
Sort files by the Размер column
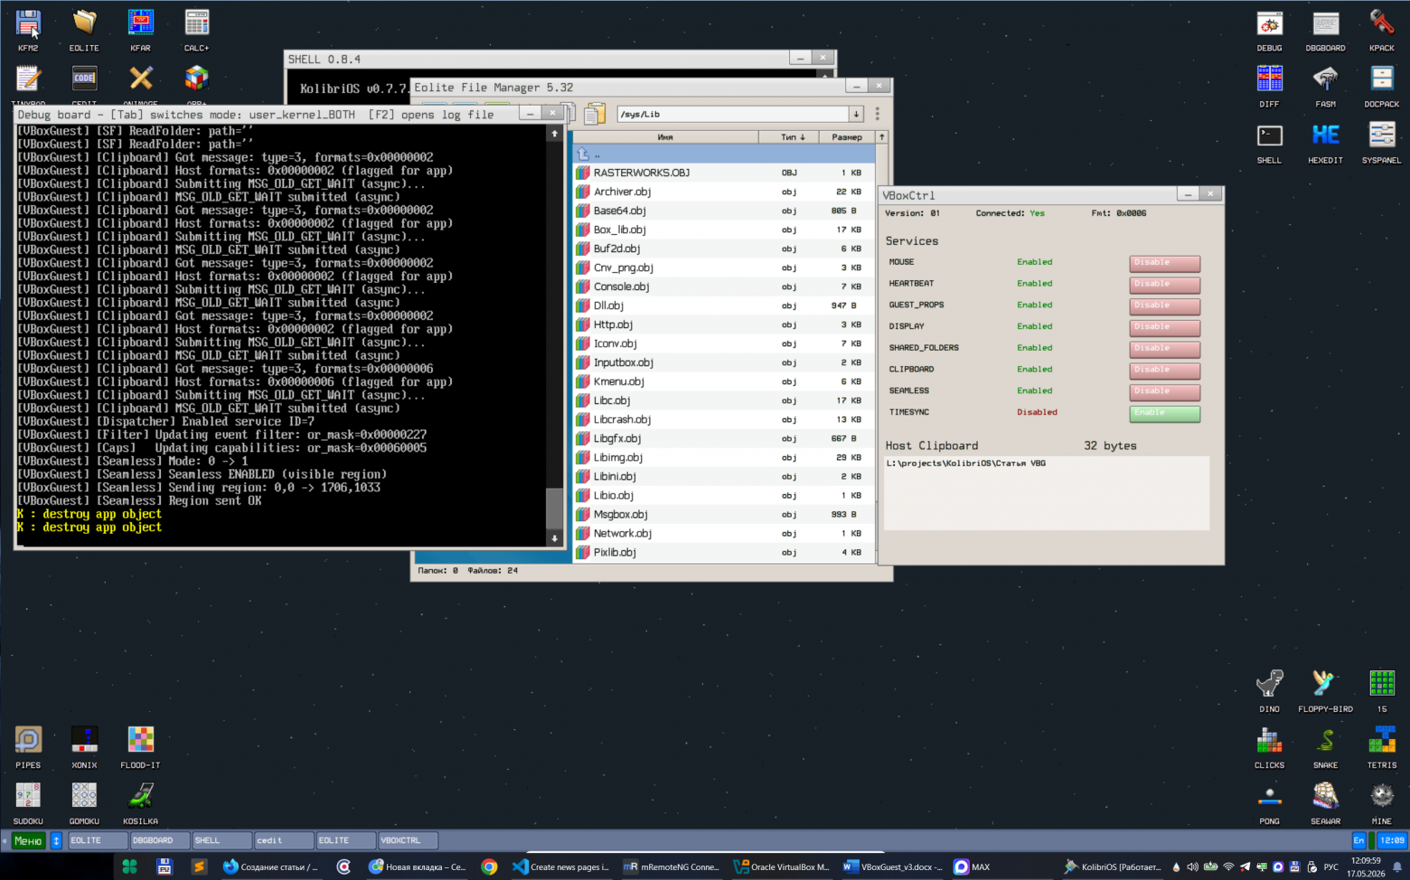point(847,137)
